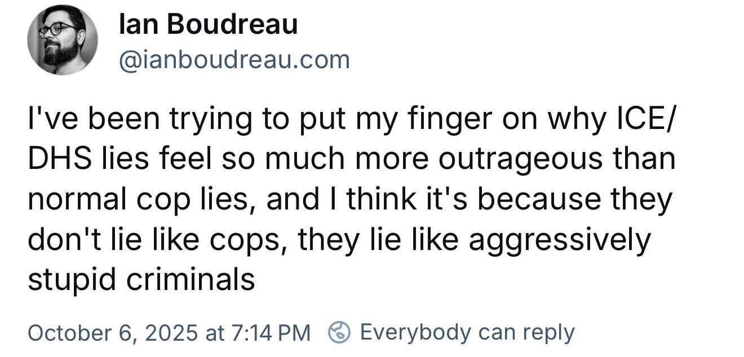Click the word "aggressively" in the post
Screen dimensions: 744x357
click(560, 240)
